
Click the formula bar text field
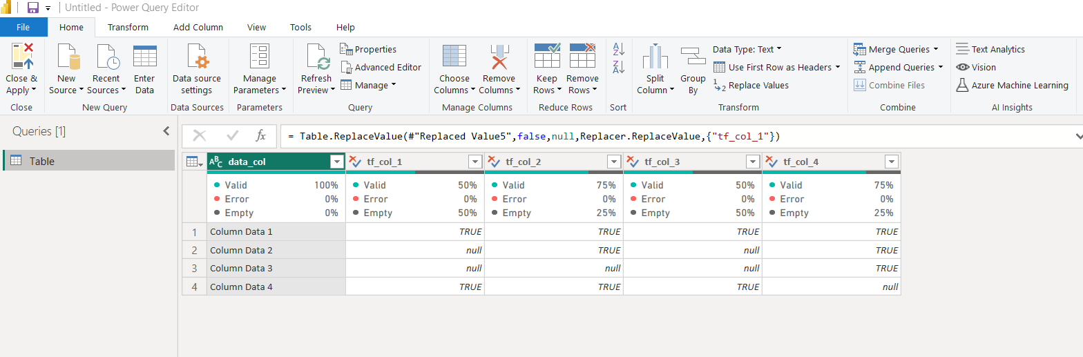(678, 136)
